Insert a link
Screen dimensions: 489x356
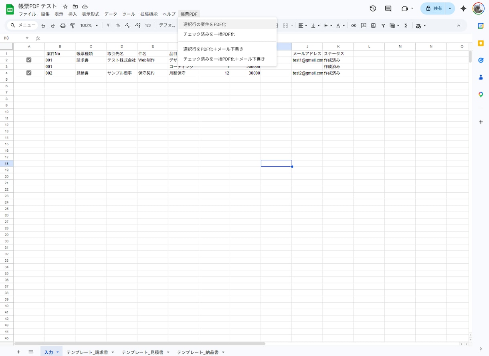tap(354, 25)
